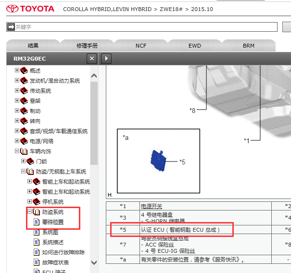Open the 系统描述 page
The width and height of the screenshot is (291, 273).
53,242
